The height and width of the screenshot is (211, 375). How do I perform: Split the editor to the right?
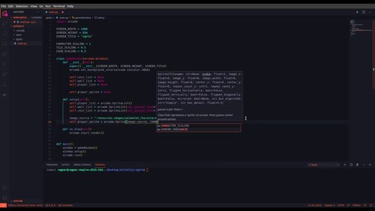click(x=363, y=12)
